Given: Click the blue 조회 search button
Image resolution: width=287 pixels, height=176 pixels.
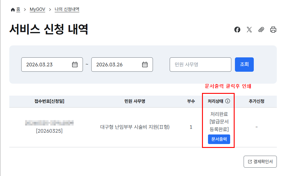Looking at the screenshot, I should point(244,64).
